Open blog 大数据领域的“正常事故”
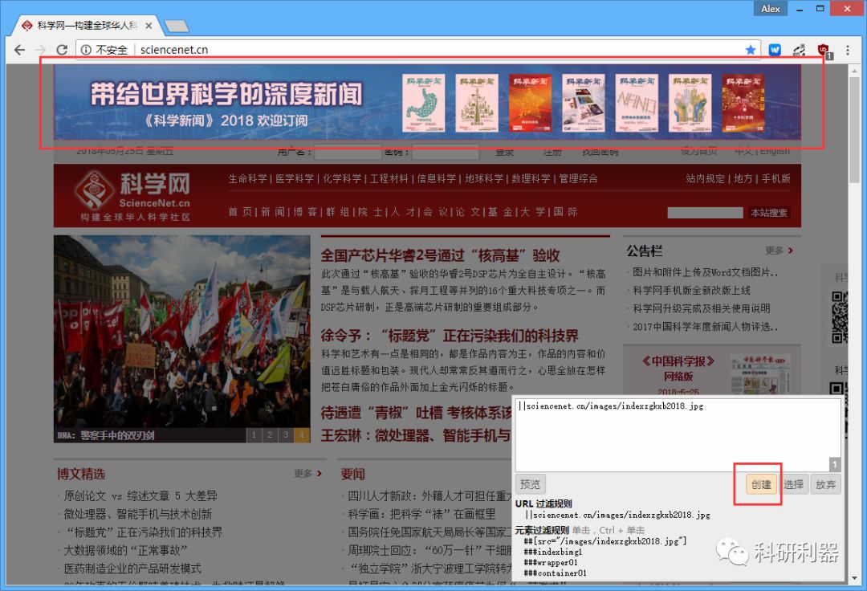The width and height of the screenshot is (867, 591). click(x=125, y=550)
